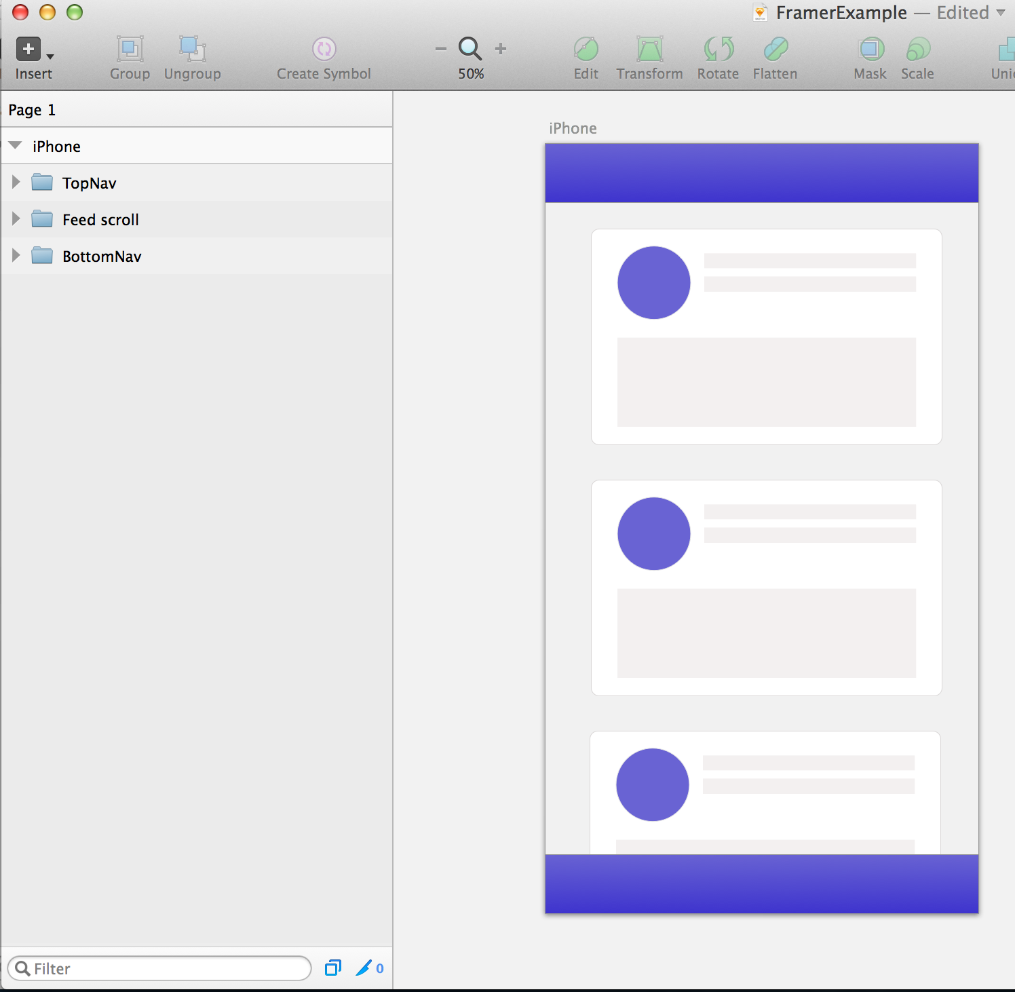The height and width of the screenshot is (992, 1015).
Task: Click the Flatten toolbar icon
Action: click(775, 49)
